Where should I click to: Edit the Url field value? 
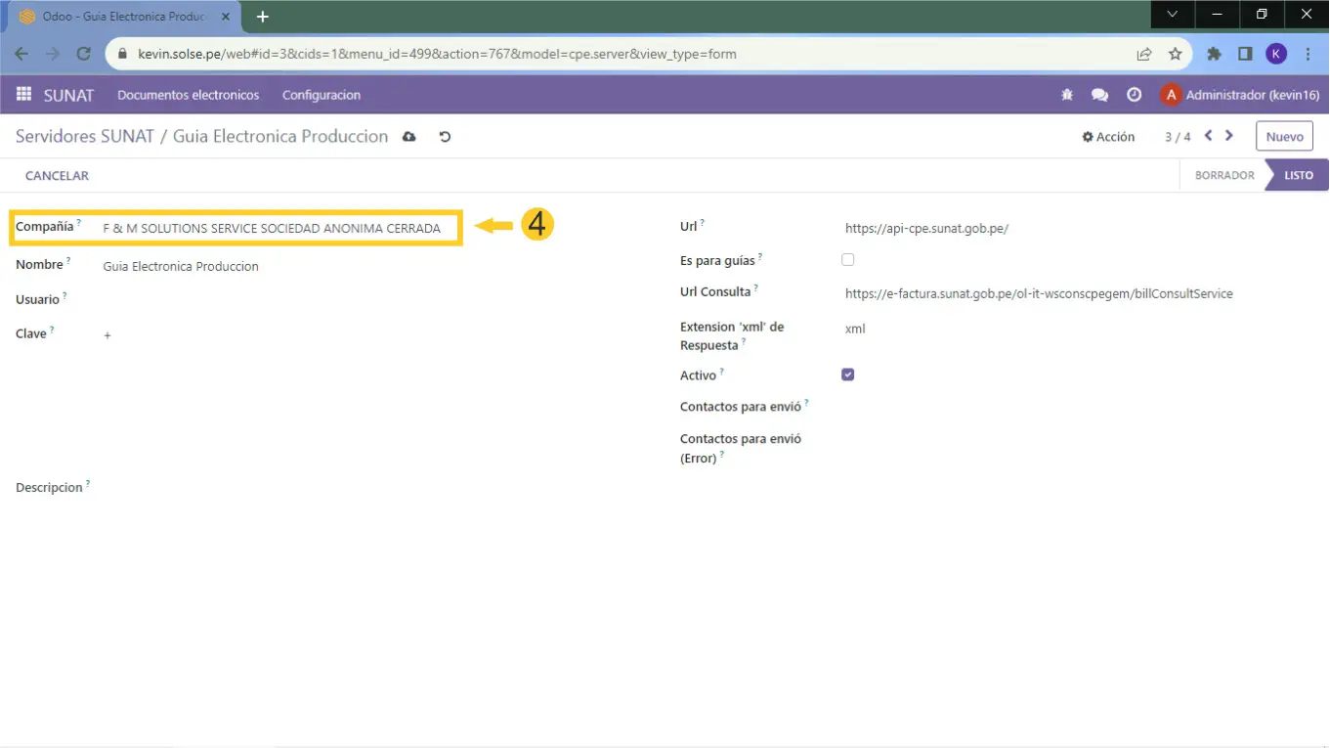(1080, 228)
